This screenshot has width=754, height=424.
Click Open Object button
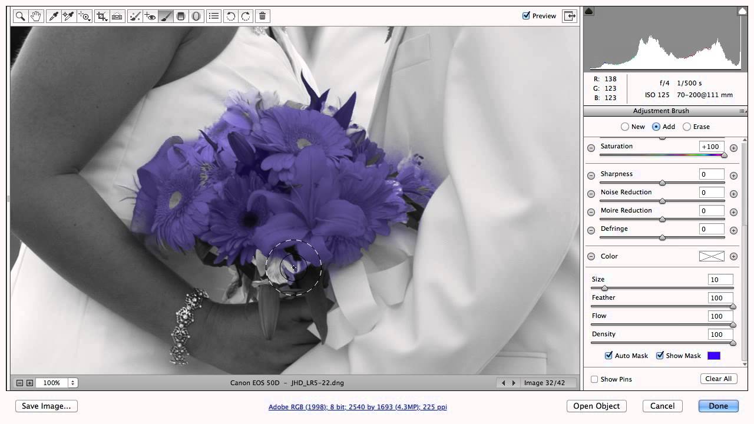596,406
